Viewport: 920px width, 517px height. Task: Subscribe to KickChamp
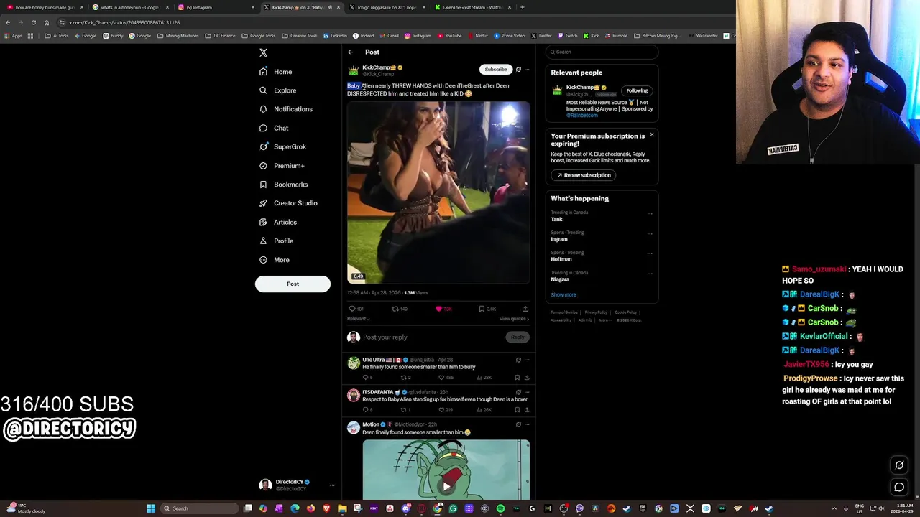pyautogui.click(x=495, y=69)
